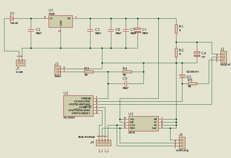Click the 'GP0/AN0' pin name on U2
The width and height of the screenshot is (231, 158).
[x=86, y=98]
